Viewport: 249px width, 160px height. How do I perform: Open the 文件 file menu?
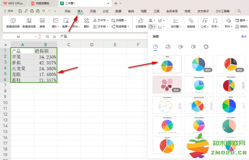[8, 11]
